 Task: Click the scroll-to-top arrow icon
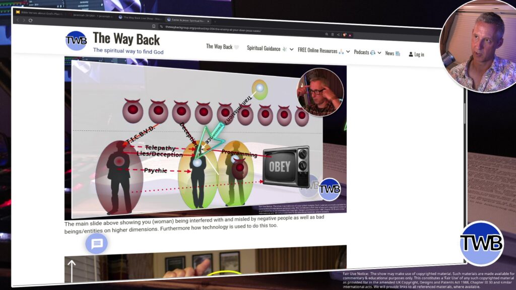72,271
